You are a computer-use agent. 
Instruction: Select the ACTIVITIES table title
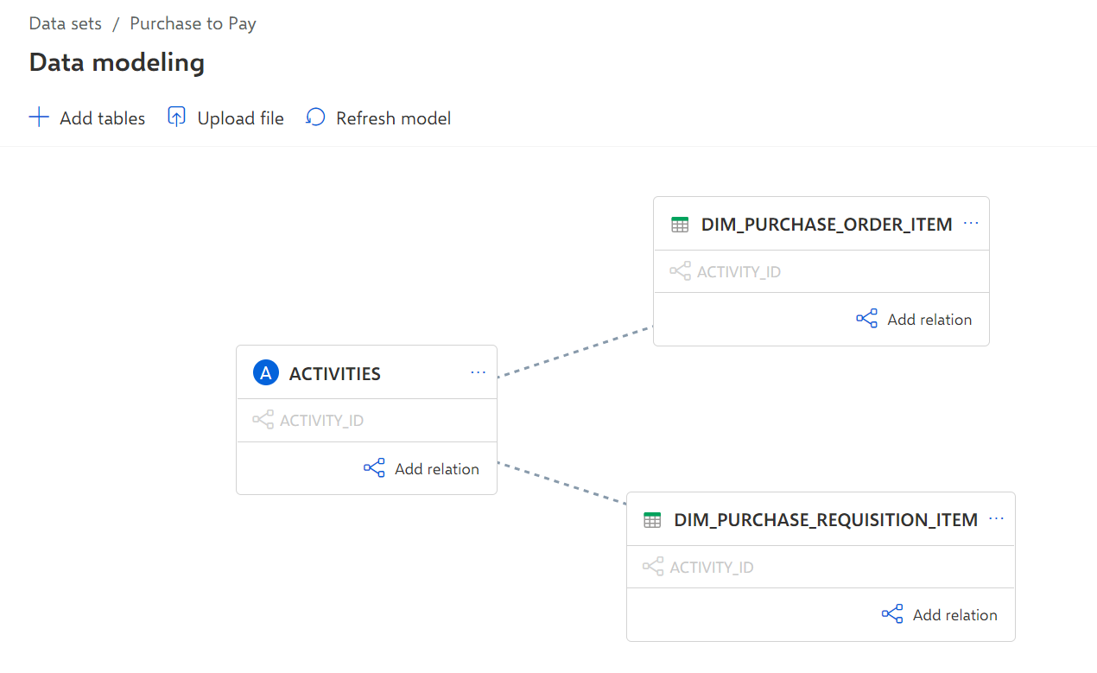click(335, 374)
